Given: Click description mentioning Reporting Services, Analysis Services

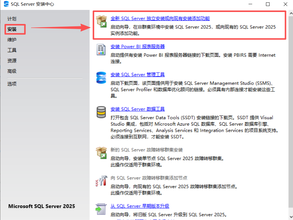Looking at the screenshot, I should coord(194,127).
